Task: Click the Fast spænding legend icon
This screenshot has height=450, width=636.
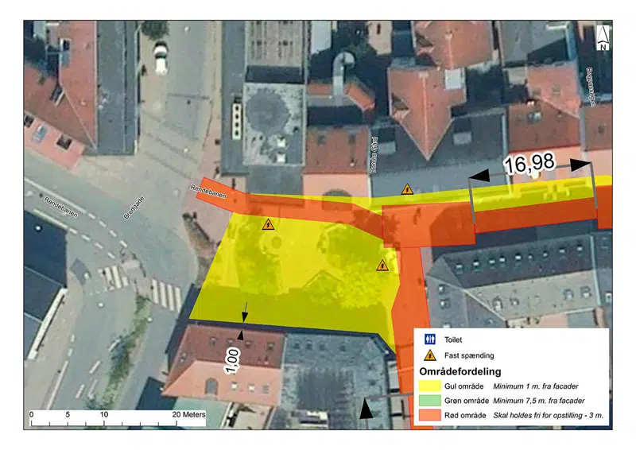Action: [x=430, y=355]
